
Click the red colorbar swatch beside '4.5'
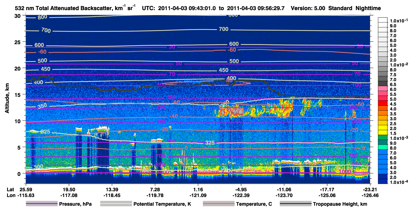click(x=383, y=103)
